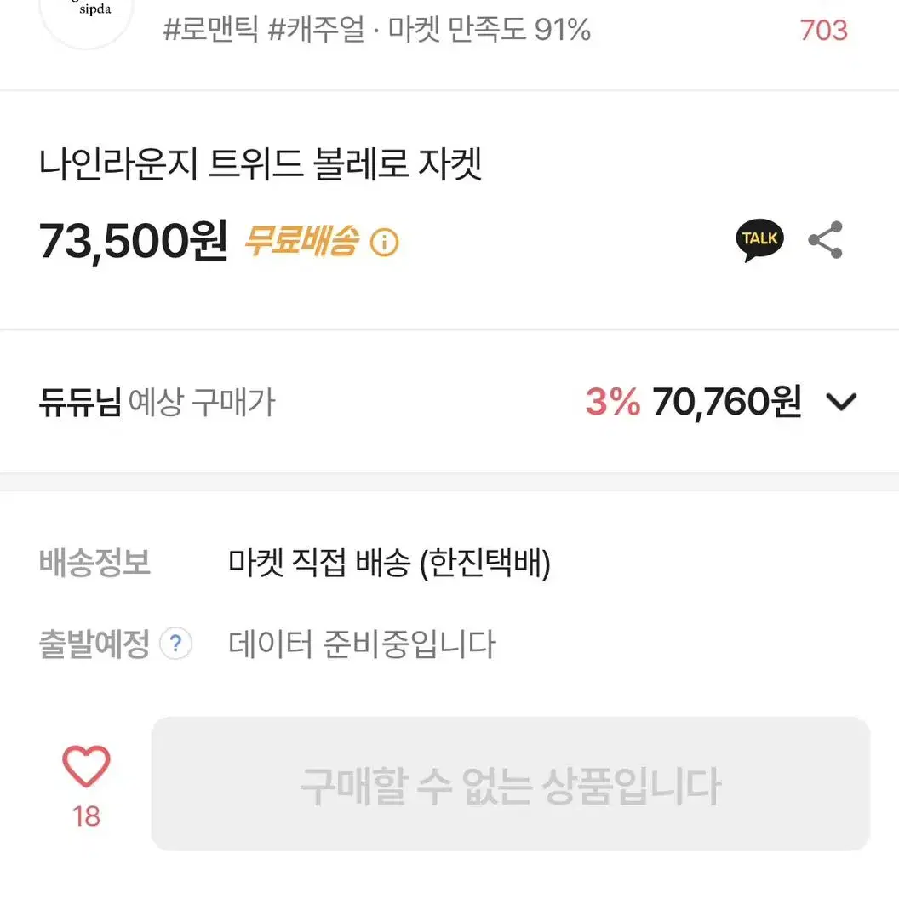Click the 구매할 수 없는 상품입니다 button

pyautogui.click(x=510, y=784)
